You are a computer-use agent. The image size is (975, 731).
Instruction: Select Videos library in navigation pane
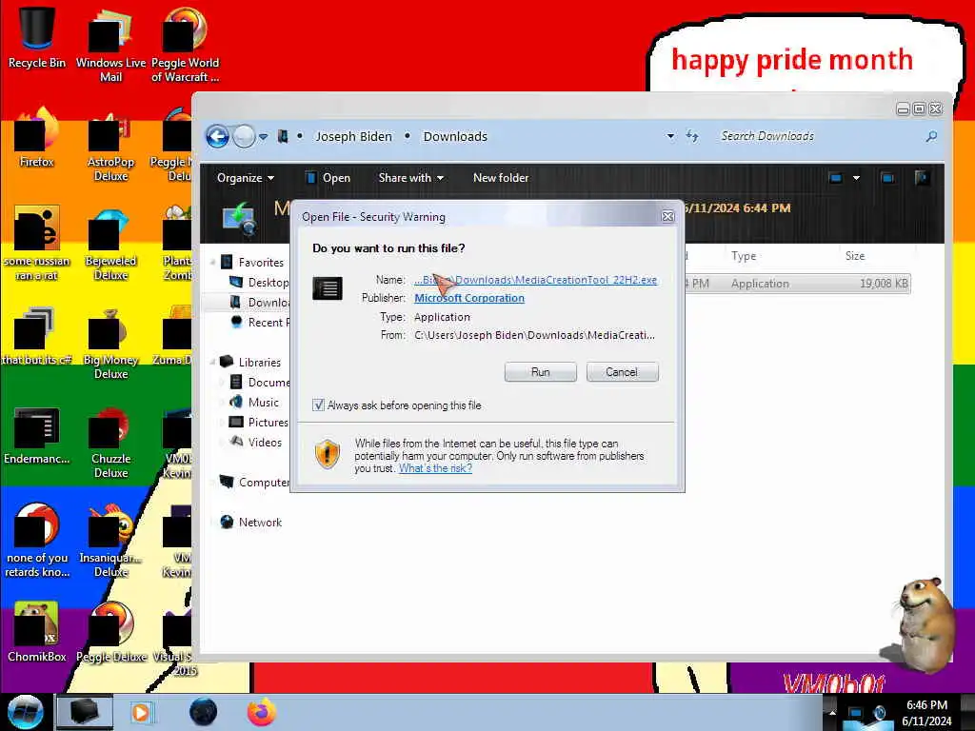click(255, 442)
